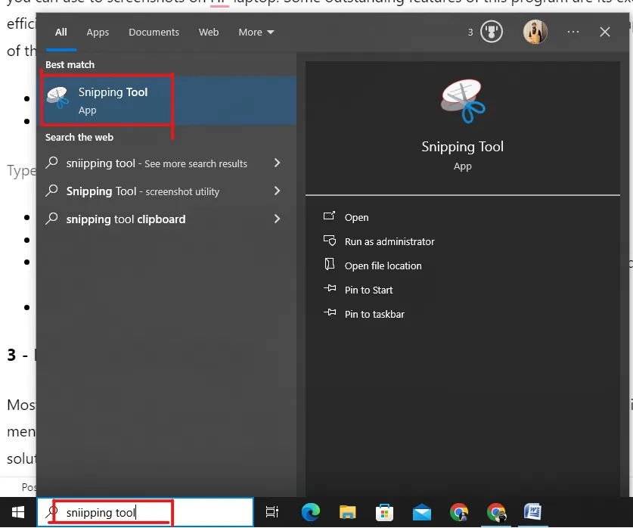The image size is (633, 528).
Task: Click the Pin to Start pin icon
Action: coord(330,289)
